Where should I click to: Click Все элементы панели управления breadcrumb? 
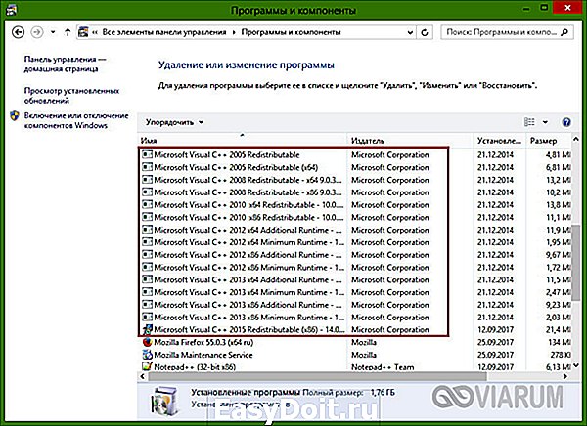[x=164, y=32]
